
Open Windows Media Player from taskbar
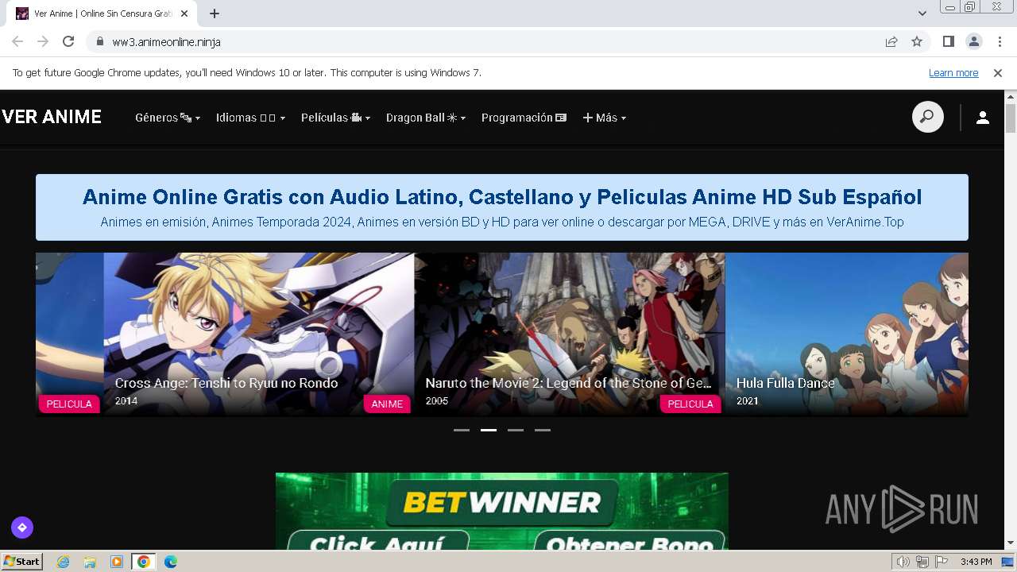pos(117,562)
